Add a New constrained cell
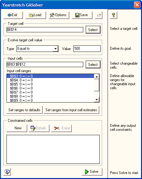This screenshot has height=179, width=142. pos(17,128)
